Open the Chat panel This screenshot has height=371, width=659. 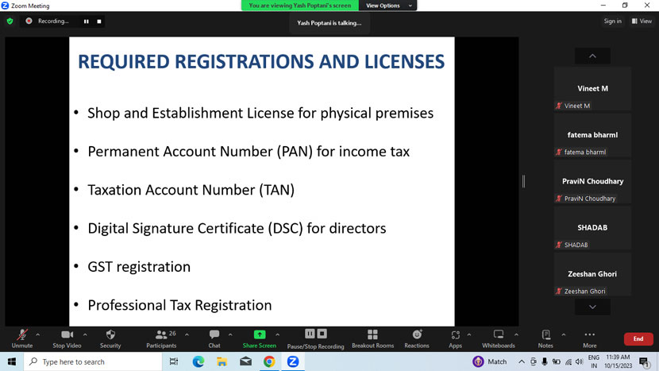coord(214,338)
